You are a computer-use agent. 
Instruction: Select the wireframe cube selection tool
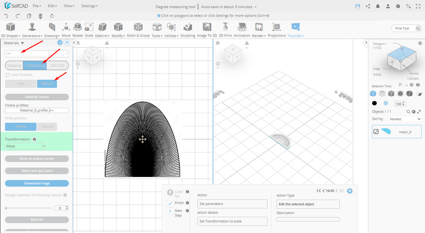(x=382, y=93)
